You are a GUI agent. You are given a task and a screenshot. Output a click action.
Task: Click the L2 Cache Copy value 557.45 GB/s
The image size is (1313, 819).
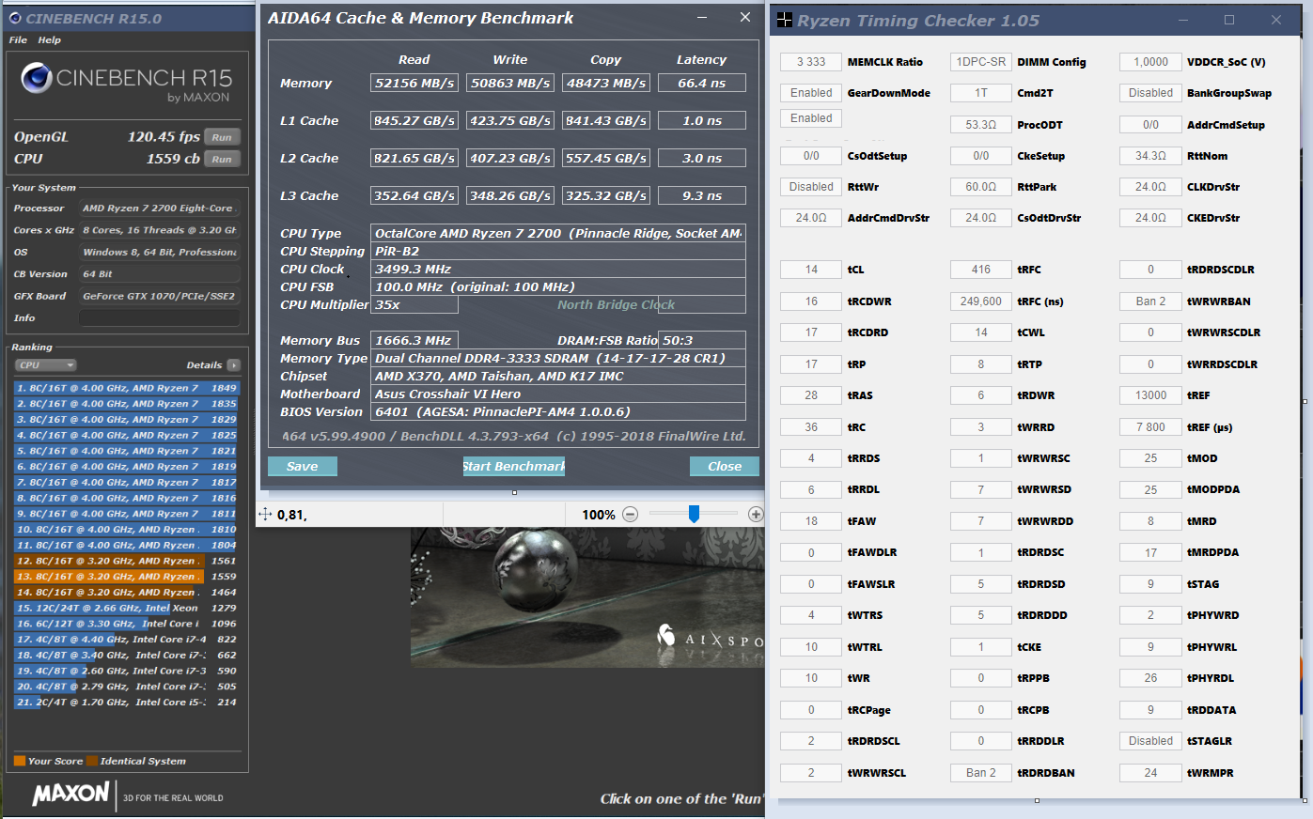[606, 159]
